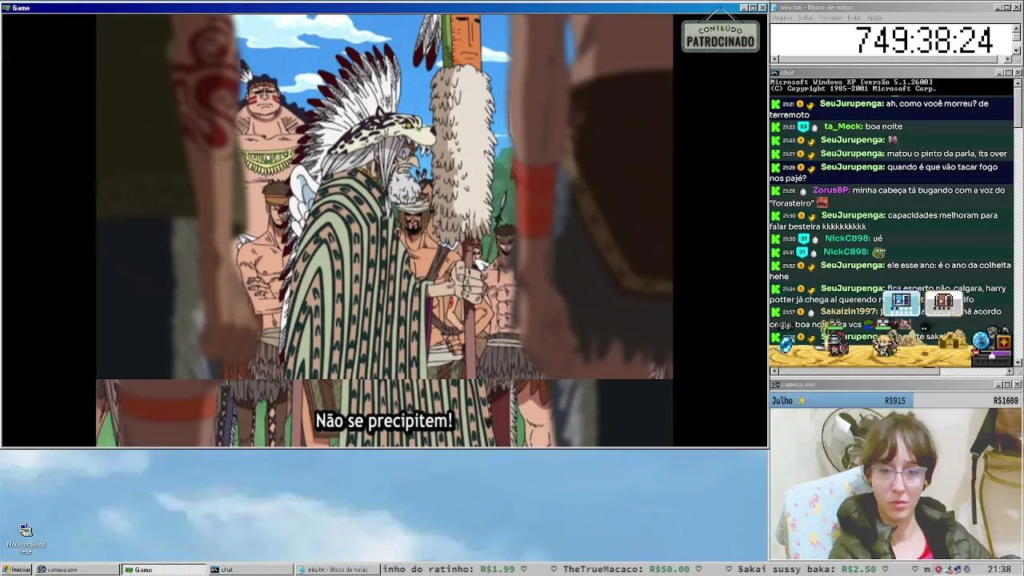
Task: Click the Sakaizin1997 username in chat
Action: [x=849, y=311]
